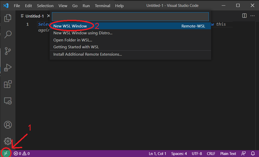Click the green Remote WSL status indicator
This screenshot has width=259, height=157.
point(6,153)
